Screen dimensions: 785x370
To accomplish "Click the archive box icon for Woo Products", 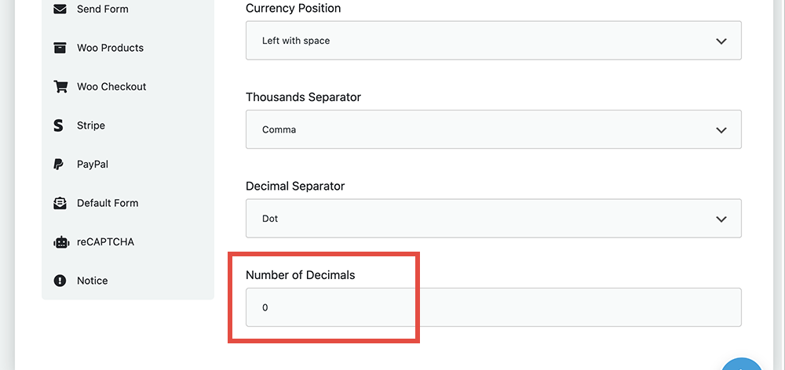I will click(x=60, y=48).
